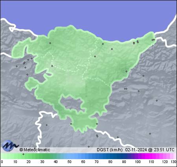
Task: Click the lone station marker nearest the northwest coast
Action: point(50,43)
